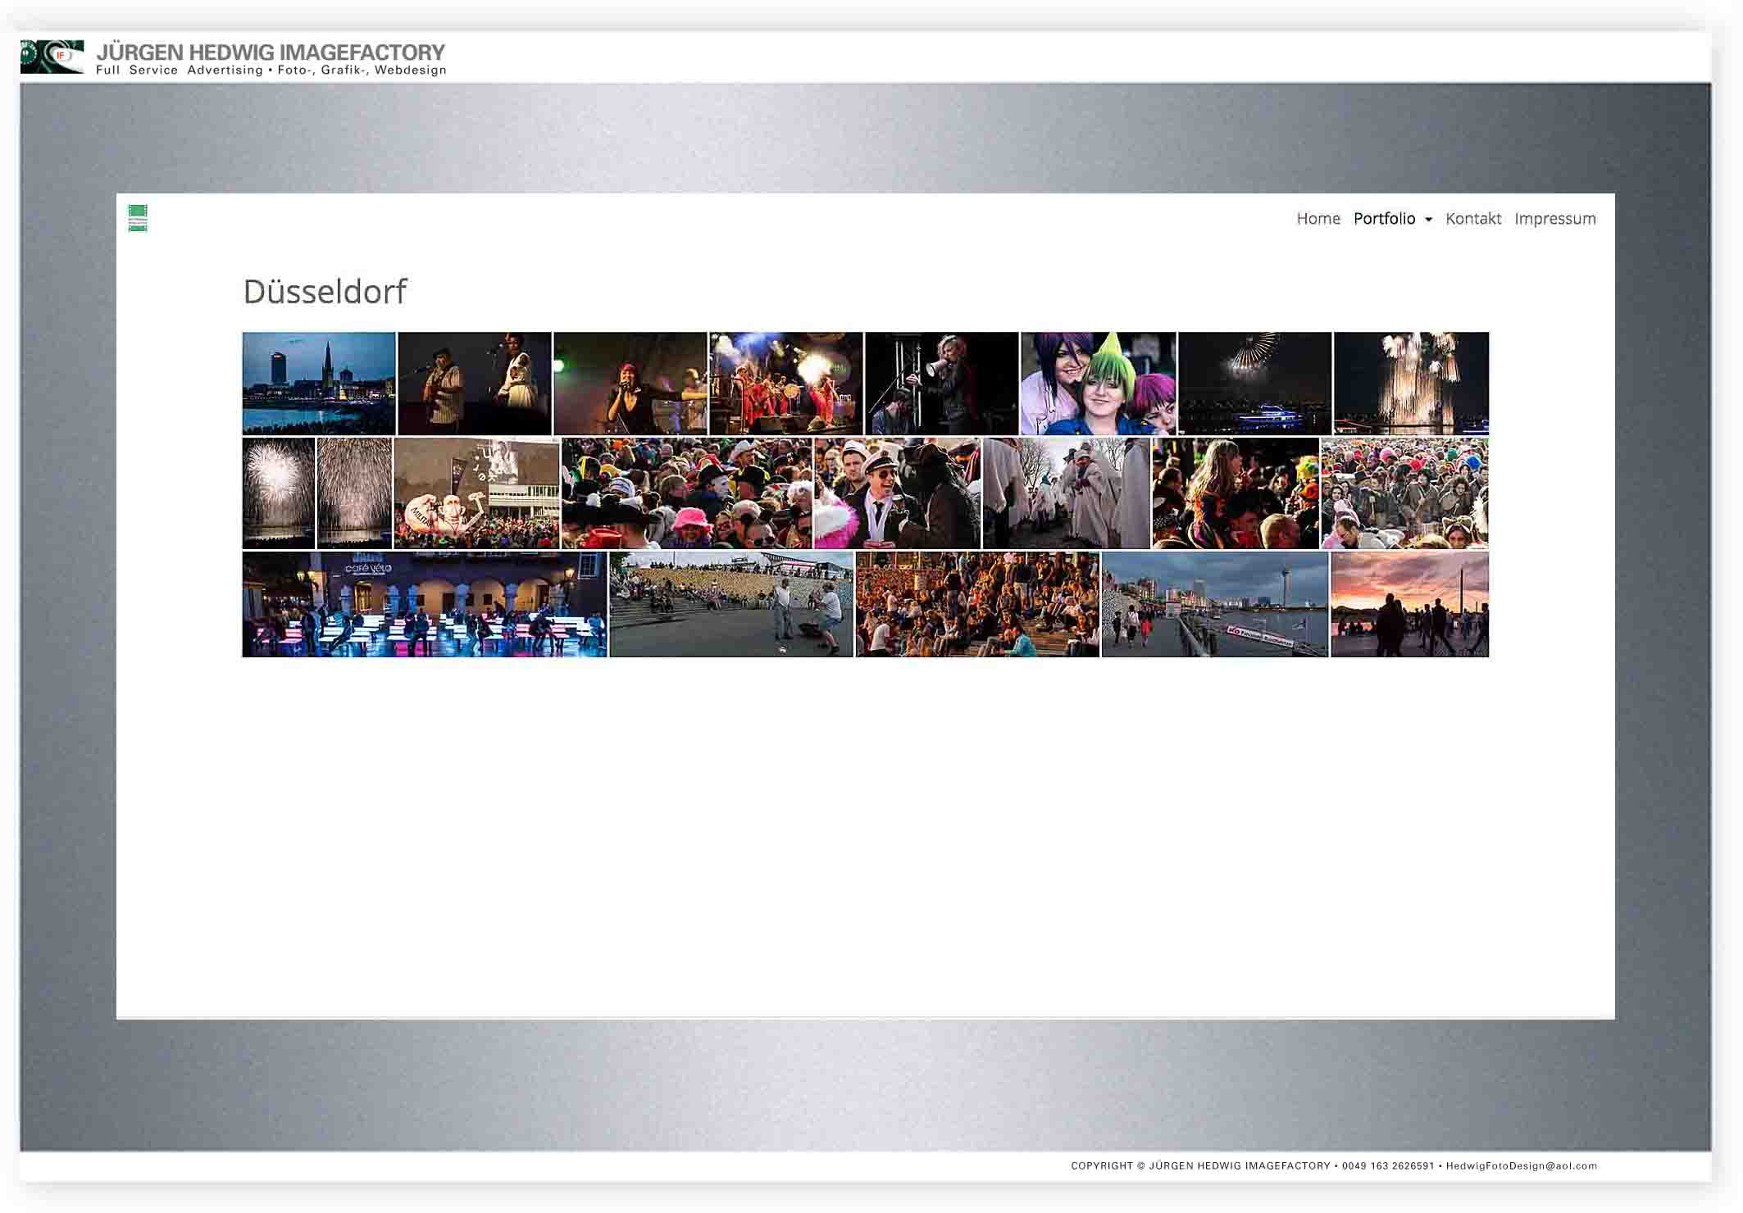
Task: Expand the Portfolio dropdown arrow
Action: [x=1428, y=220]
